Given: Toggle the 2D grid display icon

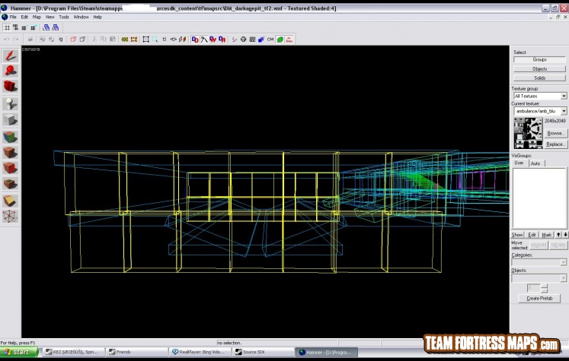Looking at the screenshot, I should coord(7,27).
